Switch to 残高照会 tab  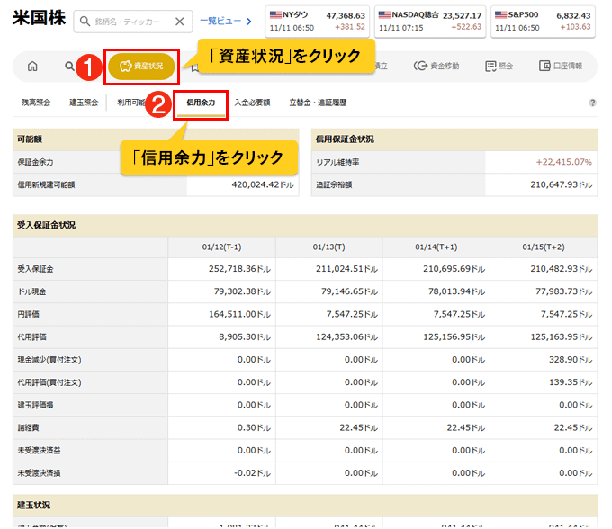point(37,103)
